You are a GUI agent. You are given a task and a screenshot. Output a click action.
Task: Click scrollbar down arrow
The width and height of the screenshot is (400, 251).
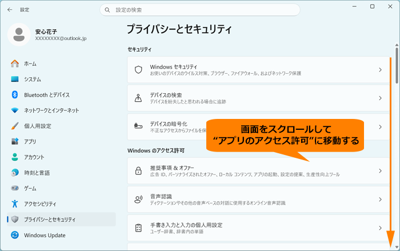397,247
